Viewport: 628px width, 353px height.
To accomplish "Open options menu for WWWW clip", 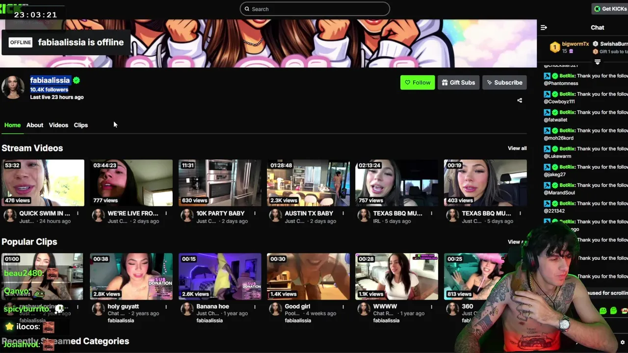I will [x=432, y=307].
